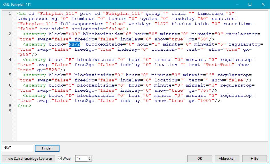270x164 pixels.
Task: Click the Finden search button
Action: [47, 148]
